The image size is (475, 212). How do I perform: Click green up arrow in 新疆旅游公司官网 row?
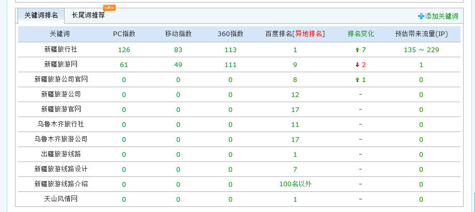(x=357, y=80)
